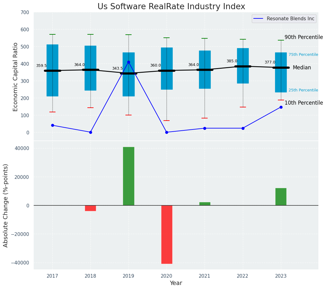Click the 2023 blue line data point
This screenshot has width=326, height=289.
tap(281, 107)
